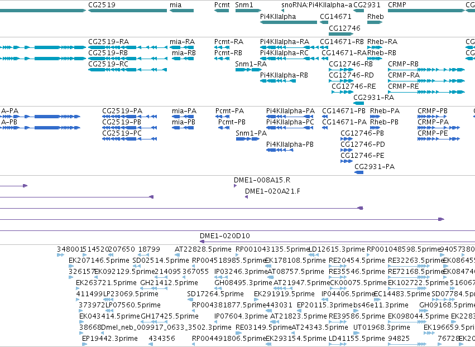Click the CG2931-RA transcript label
Screen dimensions: 475x347
[374, 98]
